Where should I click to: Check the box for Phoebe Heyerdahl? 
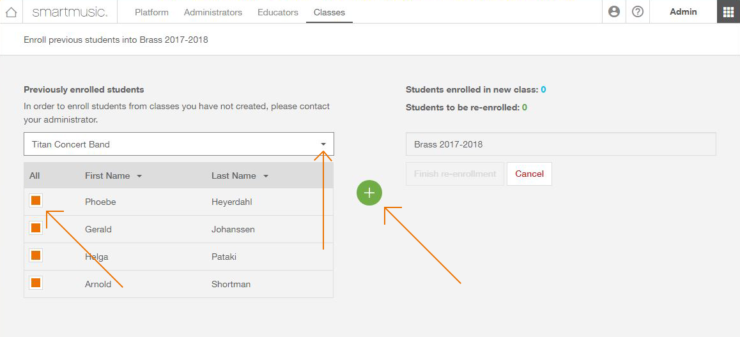point(36,200)
